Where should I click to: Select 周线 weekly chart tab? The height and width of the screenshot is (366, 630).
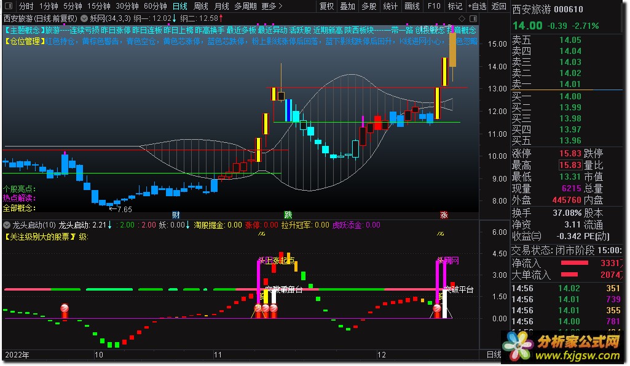[x=200, y=6]
